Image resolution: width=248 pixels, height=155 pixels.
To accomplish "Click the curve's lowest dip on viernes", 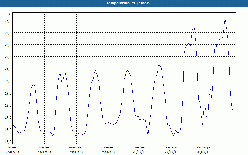I will pos(148,136).
